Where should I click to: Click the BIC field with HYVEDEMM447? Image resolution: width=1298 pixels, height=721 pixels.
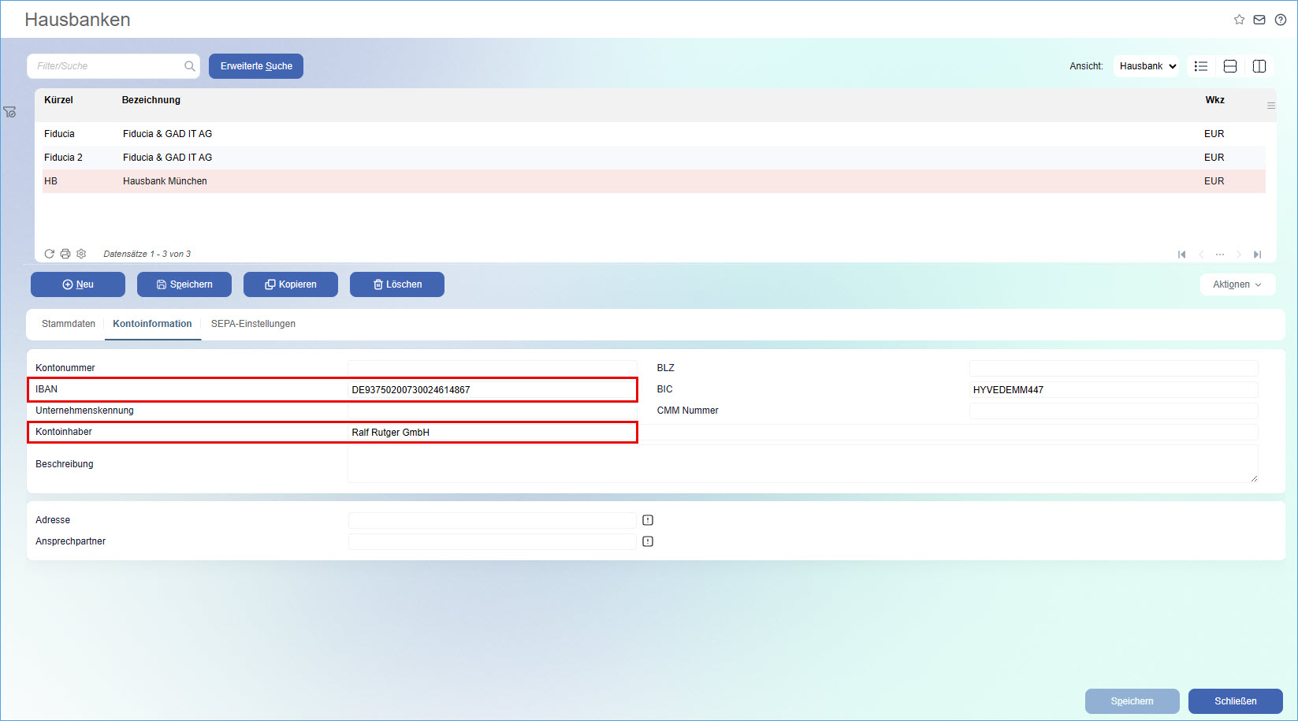click(1114, 389)
